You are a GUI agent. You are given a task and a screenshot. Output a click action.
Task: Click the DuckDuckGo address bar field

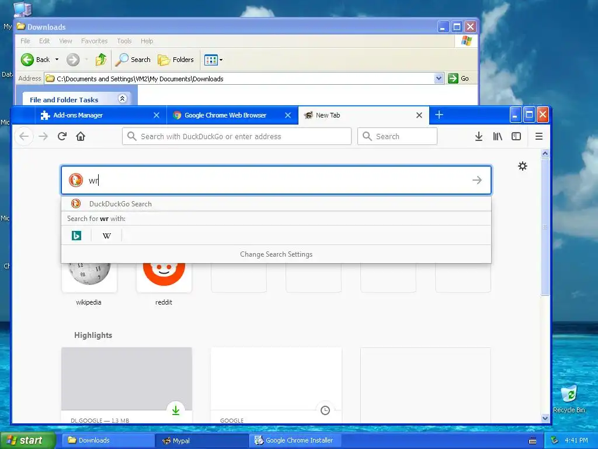coord(237,136)
